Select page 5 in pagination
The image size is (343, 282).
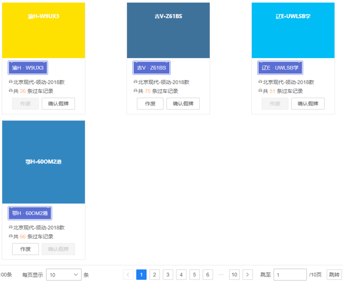195,275
